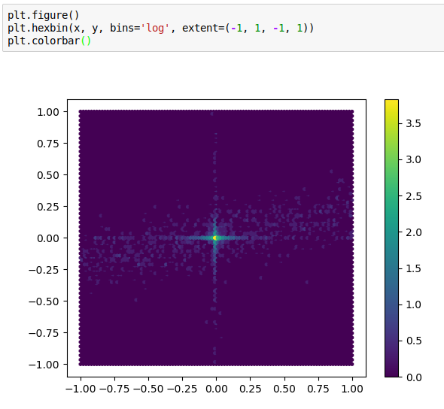Click the x-axis tick label 0.75
The height and width of the screenshot is (409, 444).
[318, 389]
